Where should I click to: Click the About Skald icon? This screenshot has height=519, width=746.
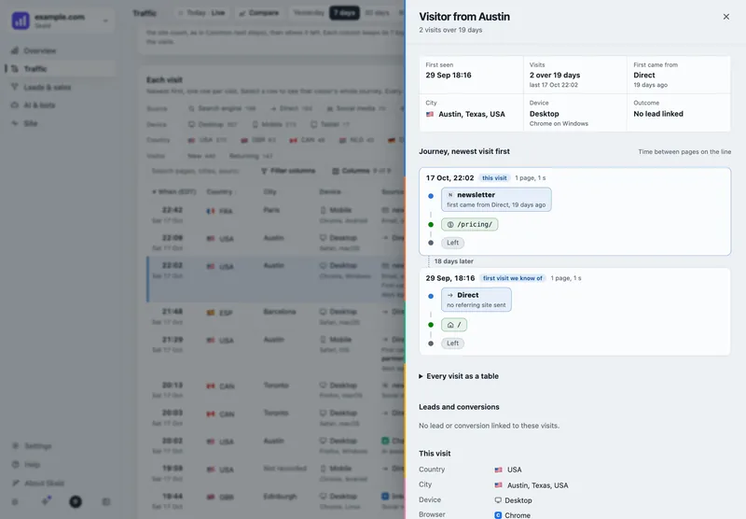tap(15, 483)
